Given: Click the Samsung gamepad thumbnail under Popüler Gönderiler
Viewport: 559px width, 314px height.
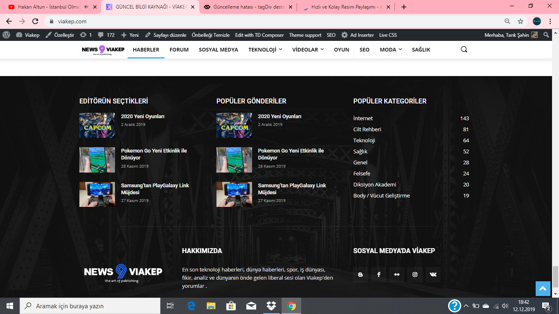Looking at the screenshot, I should tap(234, 194).
